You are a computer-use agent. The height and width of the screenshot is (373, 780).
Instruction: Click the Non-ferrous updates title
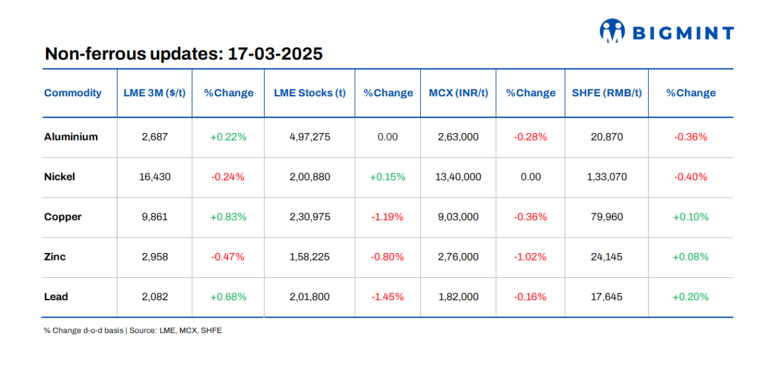pos(184,54)
